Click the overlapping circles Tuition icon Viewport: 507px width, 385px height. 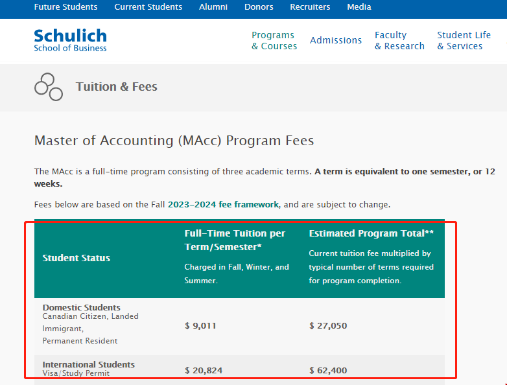[x=49, y=87]
